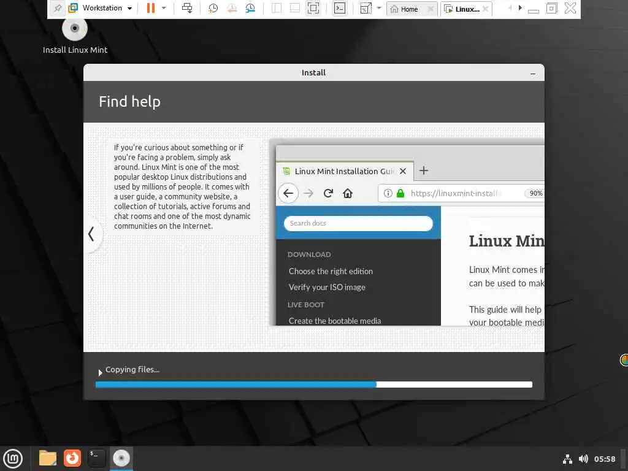Open the snapshot manager
Viewport: 628px width, 471px height.
pos(250,8)
